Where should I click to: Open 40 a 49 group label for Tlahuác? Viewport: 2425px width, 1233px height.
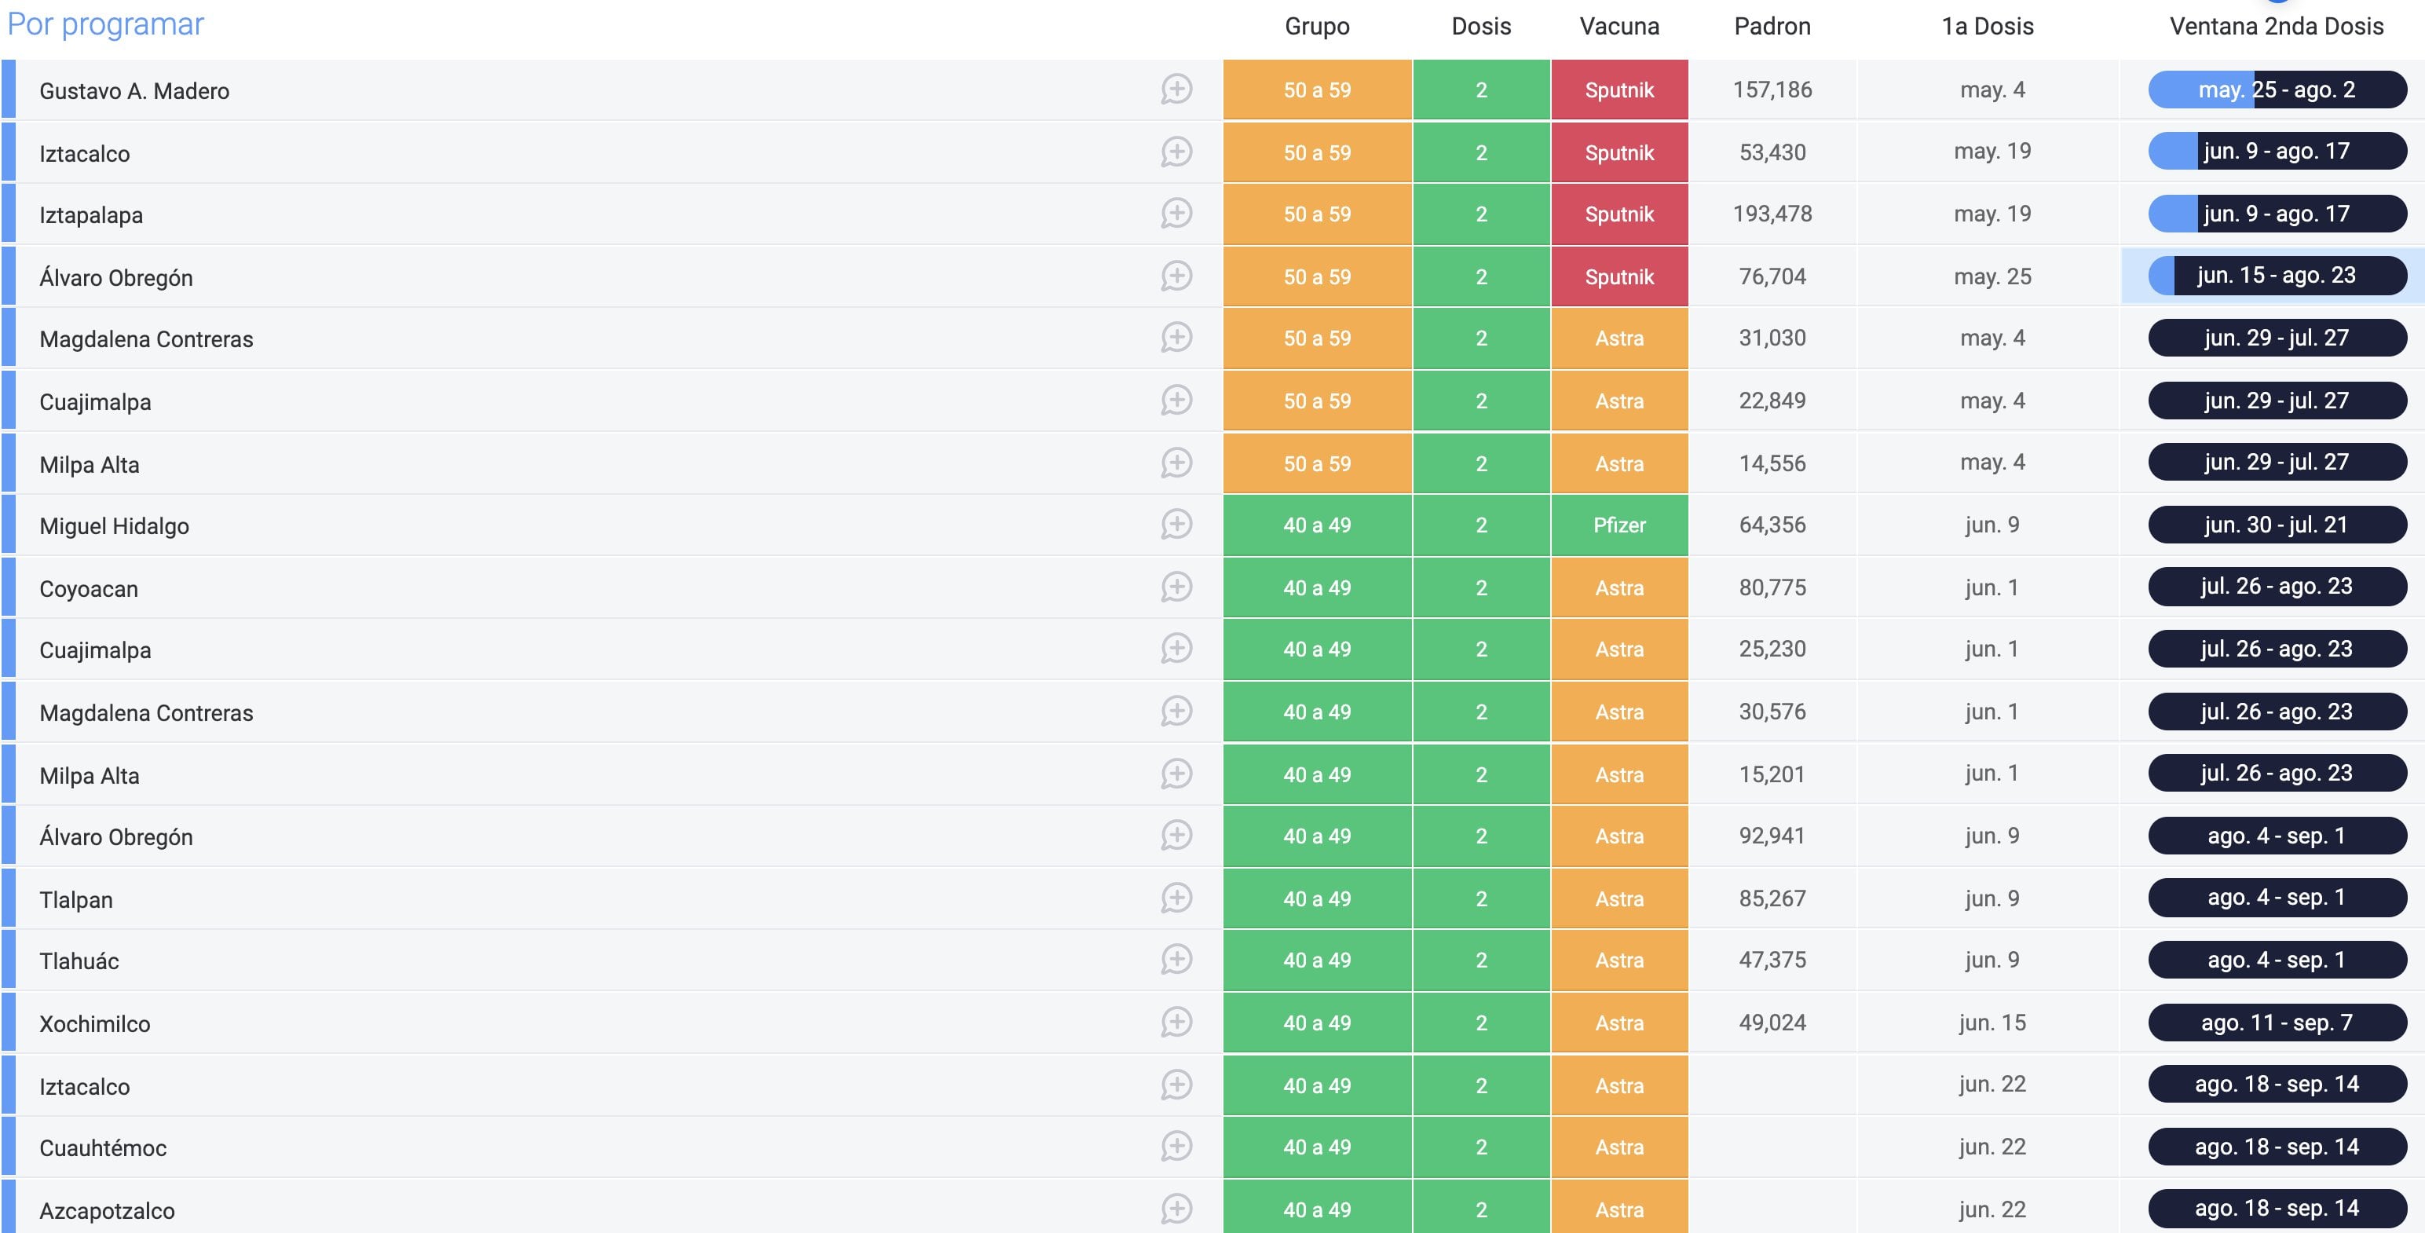click(x=1316, y=960)
